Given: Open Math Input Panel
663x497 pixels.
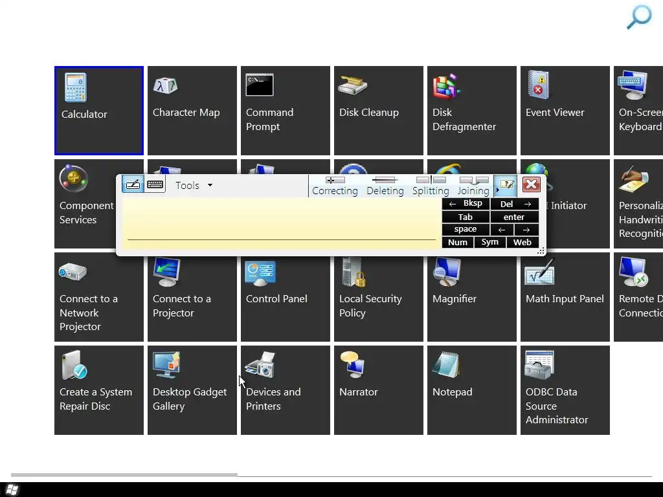Looking at the screenshot, I should pyautogui.click(x=565, y=297).
